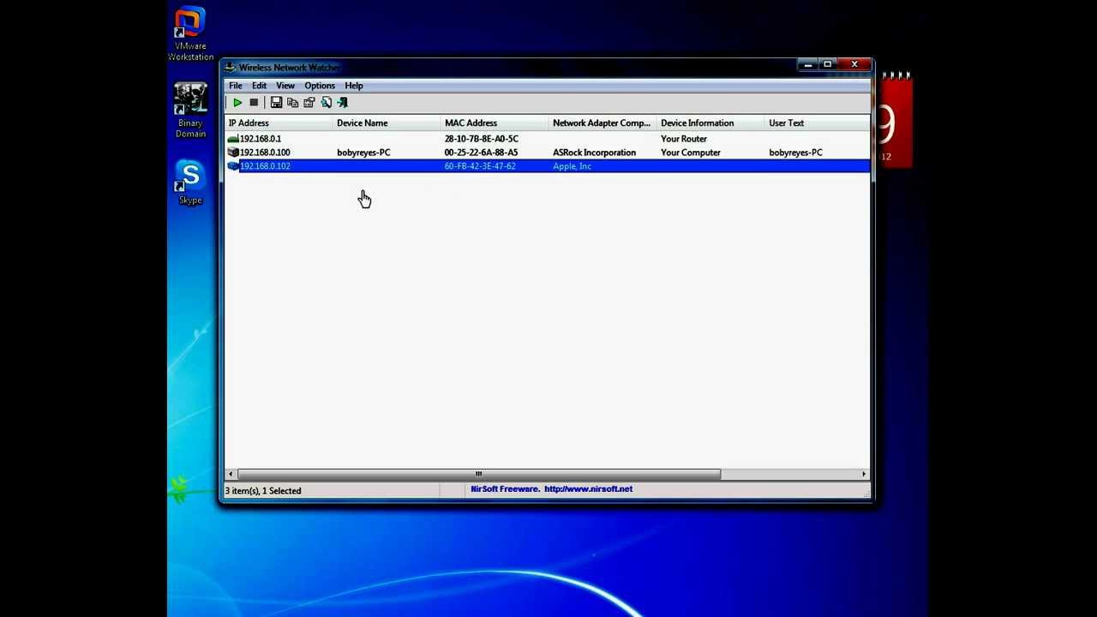
Task: Click MAC address 00-25-22-6A-88-A5
Action: click(481, 153)
